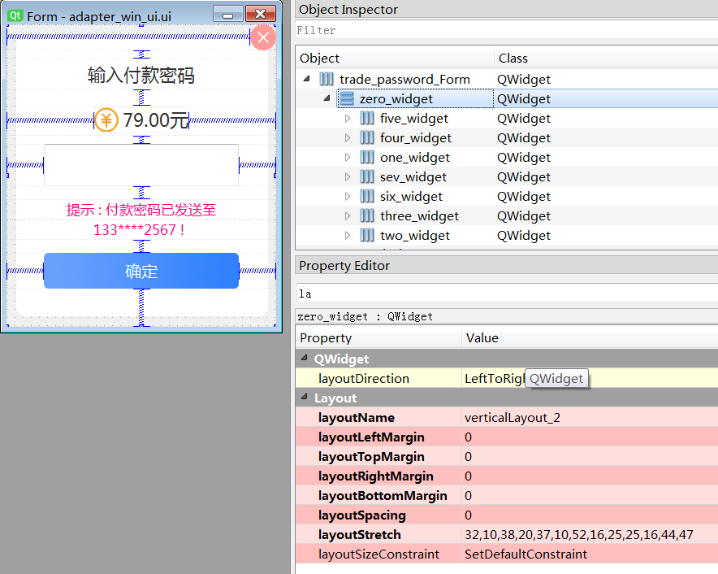
Task: Collapse the QWidget section in Property Editor
Action: (x=305, y=359)
